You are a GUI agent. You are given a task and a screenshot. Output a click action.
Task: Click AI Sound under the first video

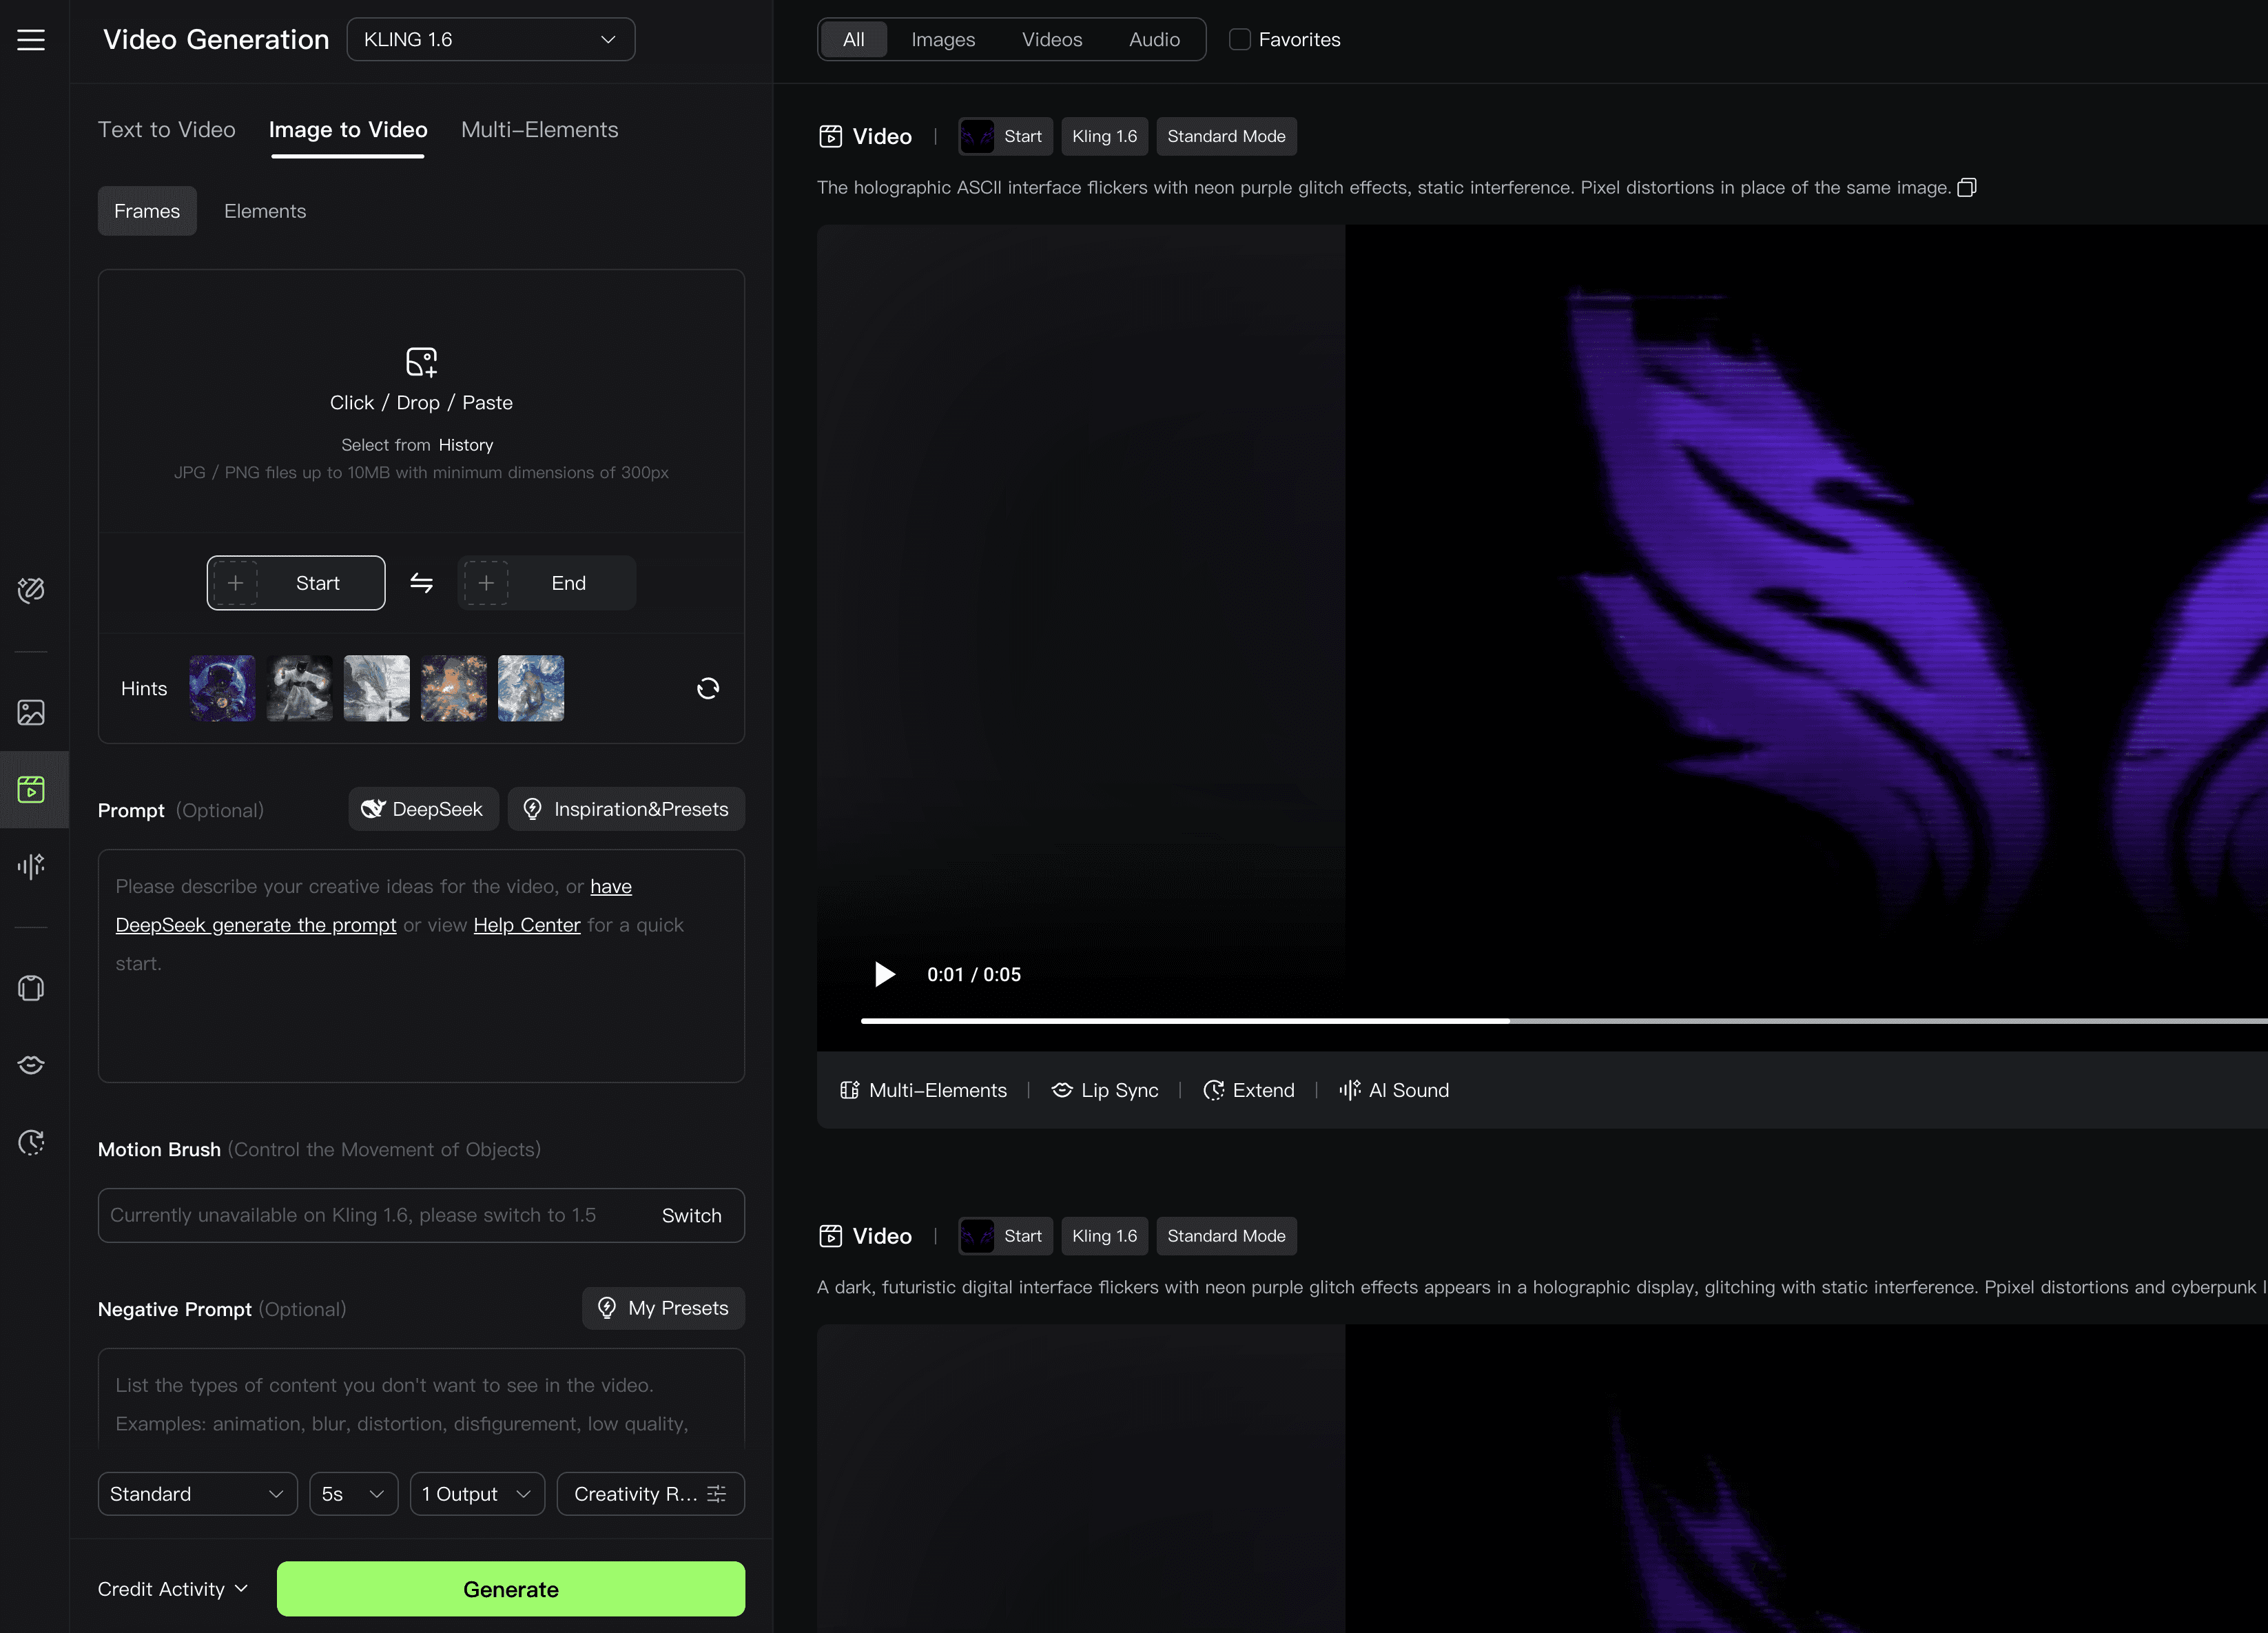[x=1394, y=1090]
